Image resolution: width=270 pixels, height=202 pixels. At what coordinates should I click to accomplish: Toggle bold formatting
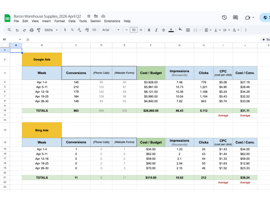[x=149, y=30]
